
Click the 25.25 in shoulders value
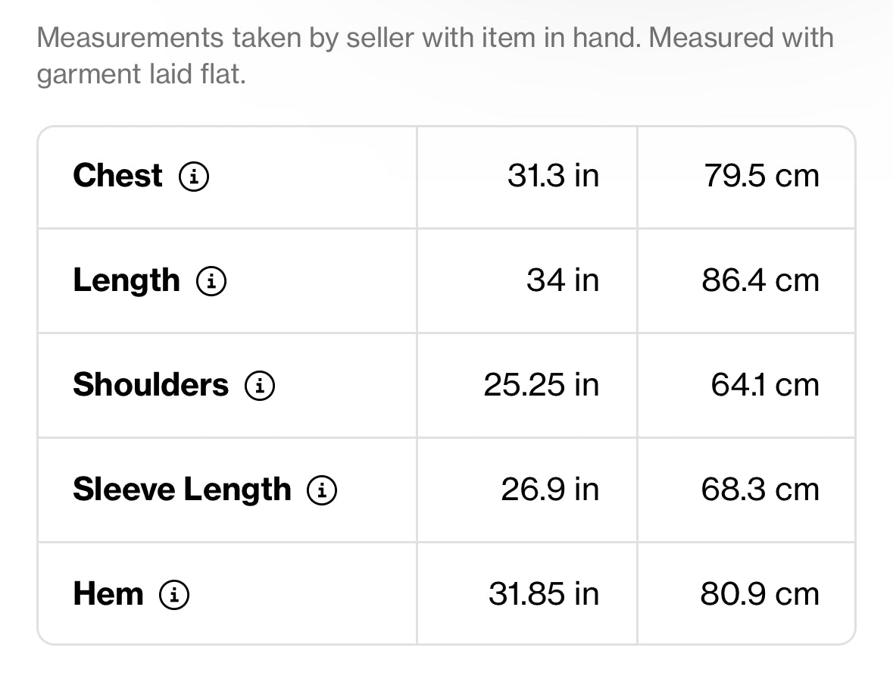[x=541, y=385]
